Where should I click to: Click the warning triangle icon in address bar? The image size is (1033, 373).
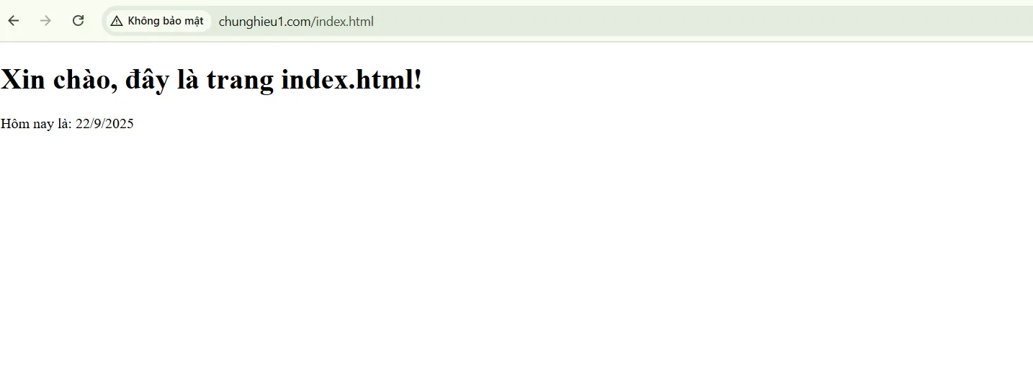click(117, 21)
